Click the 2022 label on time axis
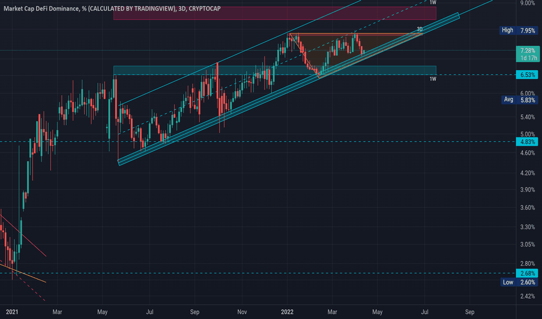Image resolution: width=542 pixels, height=319 pixels. (287, 312)
